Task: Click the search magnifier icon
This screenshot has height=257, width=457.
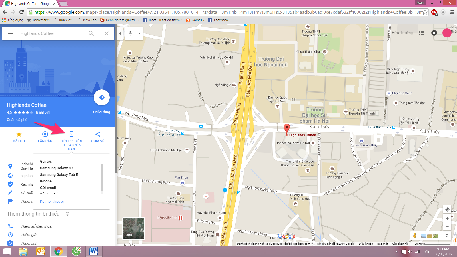Action: click(91, 33)
